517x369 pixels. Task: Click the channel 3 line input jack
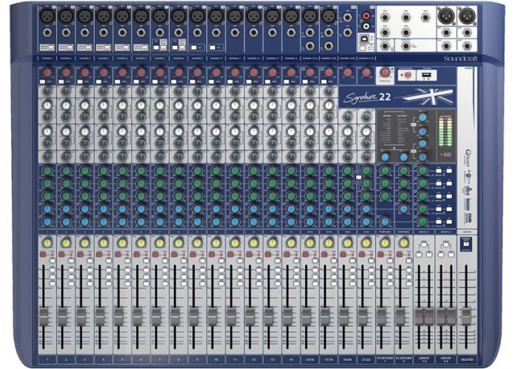(x=84, y=32)
